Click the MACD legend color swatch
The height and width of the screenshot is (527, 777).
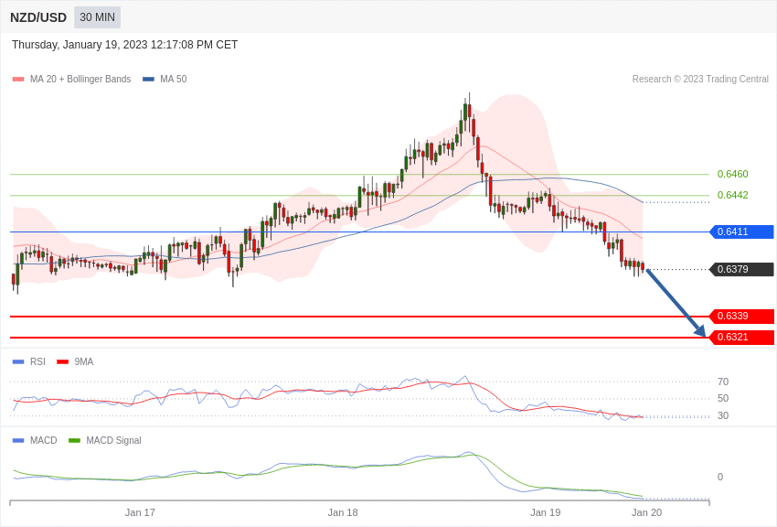click(x=18, y=440)
